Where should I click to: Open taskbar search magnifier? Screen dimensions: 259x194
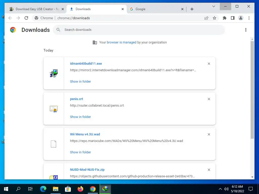[x=18, y=189]
